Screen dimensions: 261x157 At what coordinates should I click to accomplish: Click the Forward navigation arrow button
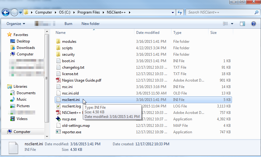pyautogui.click(x=14, y=12)
